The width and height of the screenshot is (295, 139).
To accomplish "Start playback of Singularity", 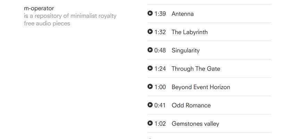I will (x=150, y=50).
